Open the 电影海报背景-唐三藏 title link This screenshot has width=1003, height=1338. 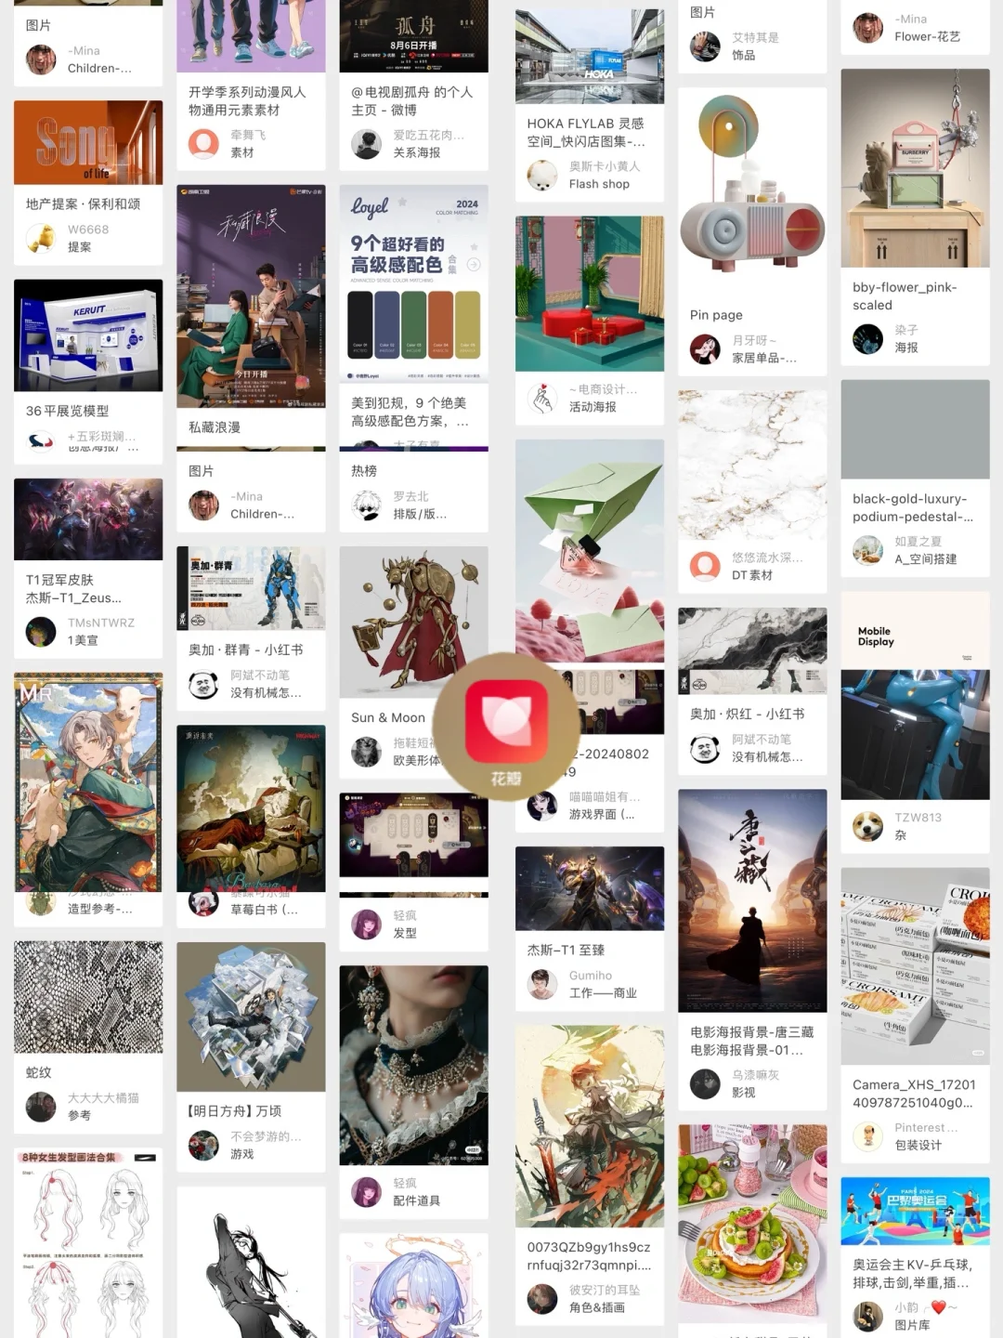click(752, 1041)
